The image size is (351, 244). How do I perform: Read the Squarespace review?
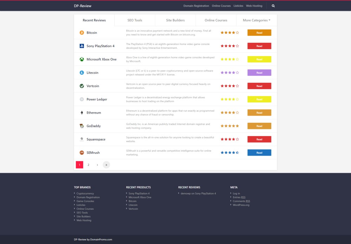click(x=259, y=139)
